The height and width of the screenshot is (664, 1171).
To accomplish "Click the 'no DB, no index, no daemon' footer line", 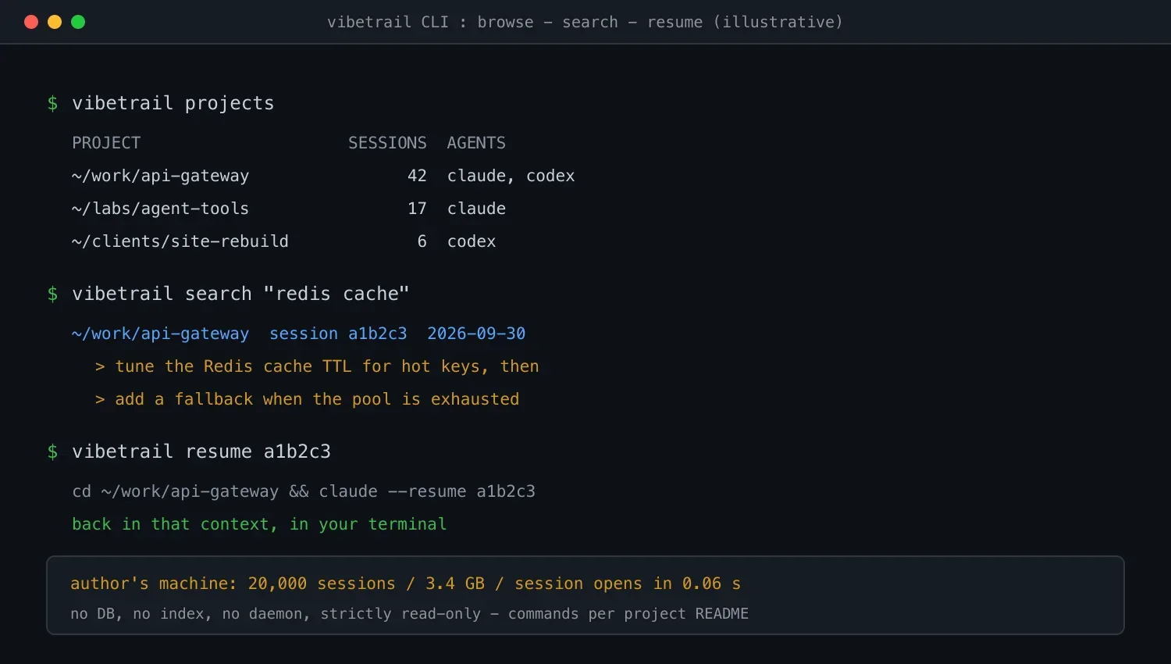I will point(409,614).
